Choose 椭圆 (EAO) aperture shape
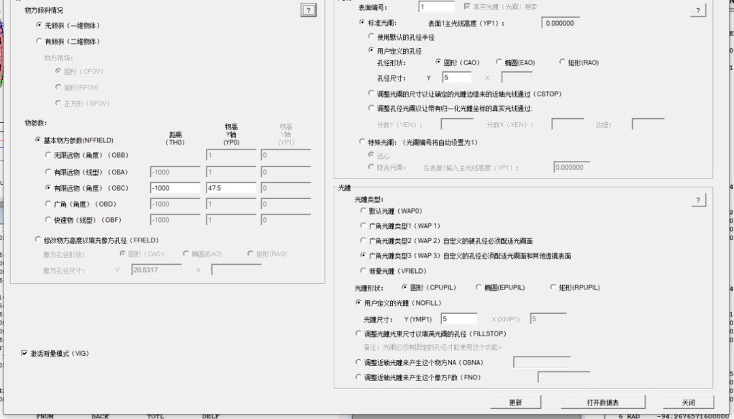Screen dimensions: 734x419 tap(499, 62)
